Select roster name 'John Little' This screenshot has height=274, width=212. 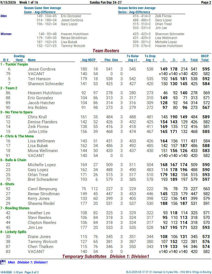point(38,132)
